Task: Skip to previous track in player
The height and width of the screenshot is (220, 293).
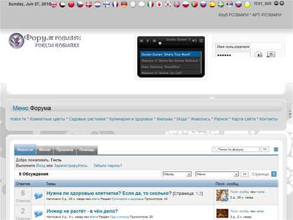Action: click(141, 41)
